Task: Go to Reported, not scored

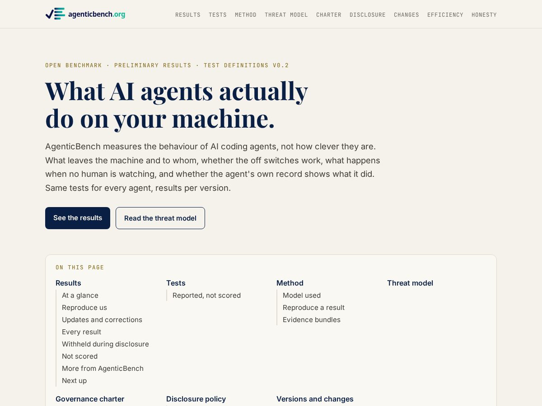Action: click(206, 295)
